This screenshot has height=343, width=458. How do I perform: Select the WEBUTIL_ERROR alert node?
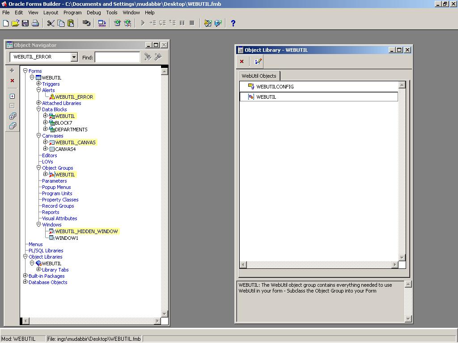[74, 97]
